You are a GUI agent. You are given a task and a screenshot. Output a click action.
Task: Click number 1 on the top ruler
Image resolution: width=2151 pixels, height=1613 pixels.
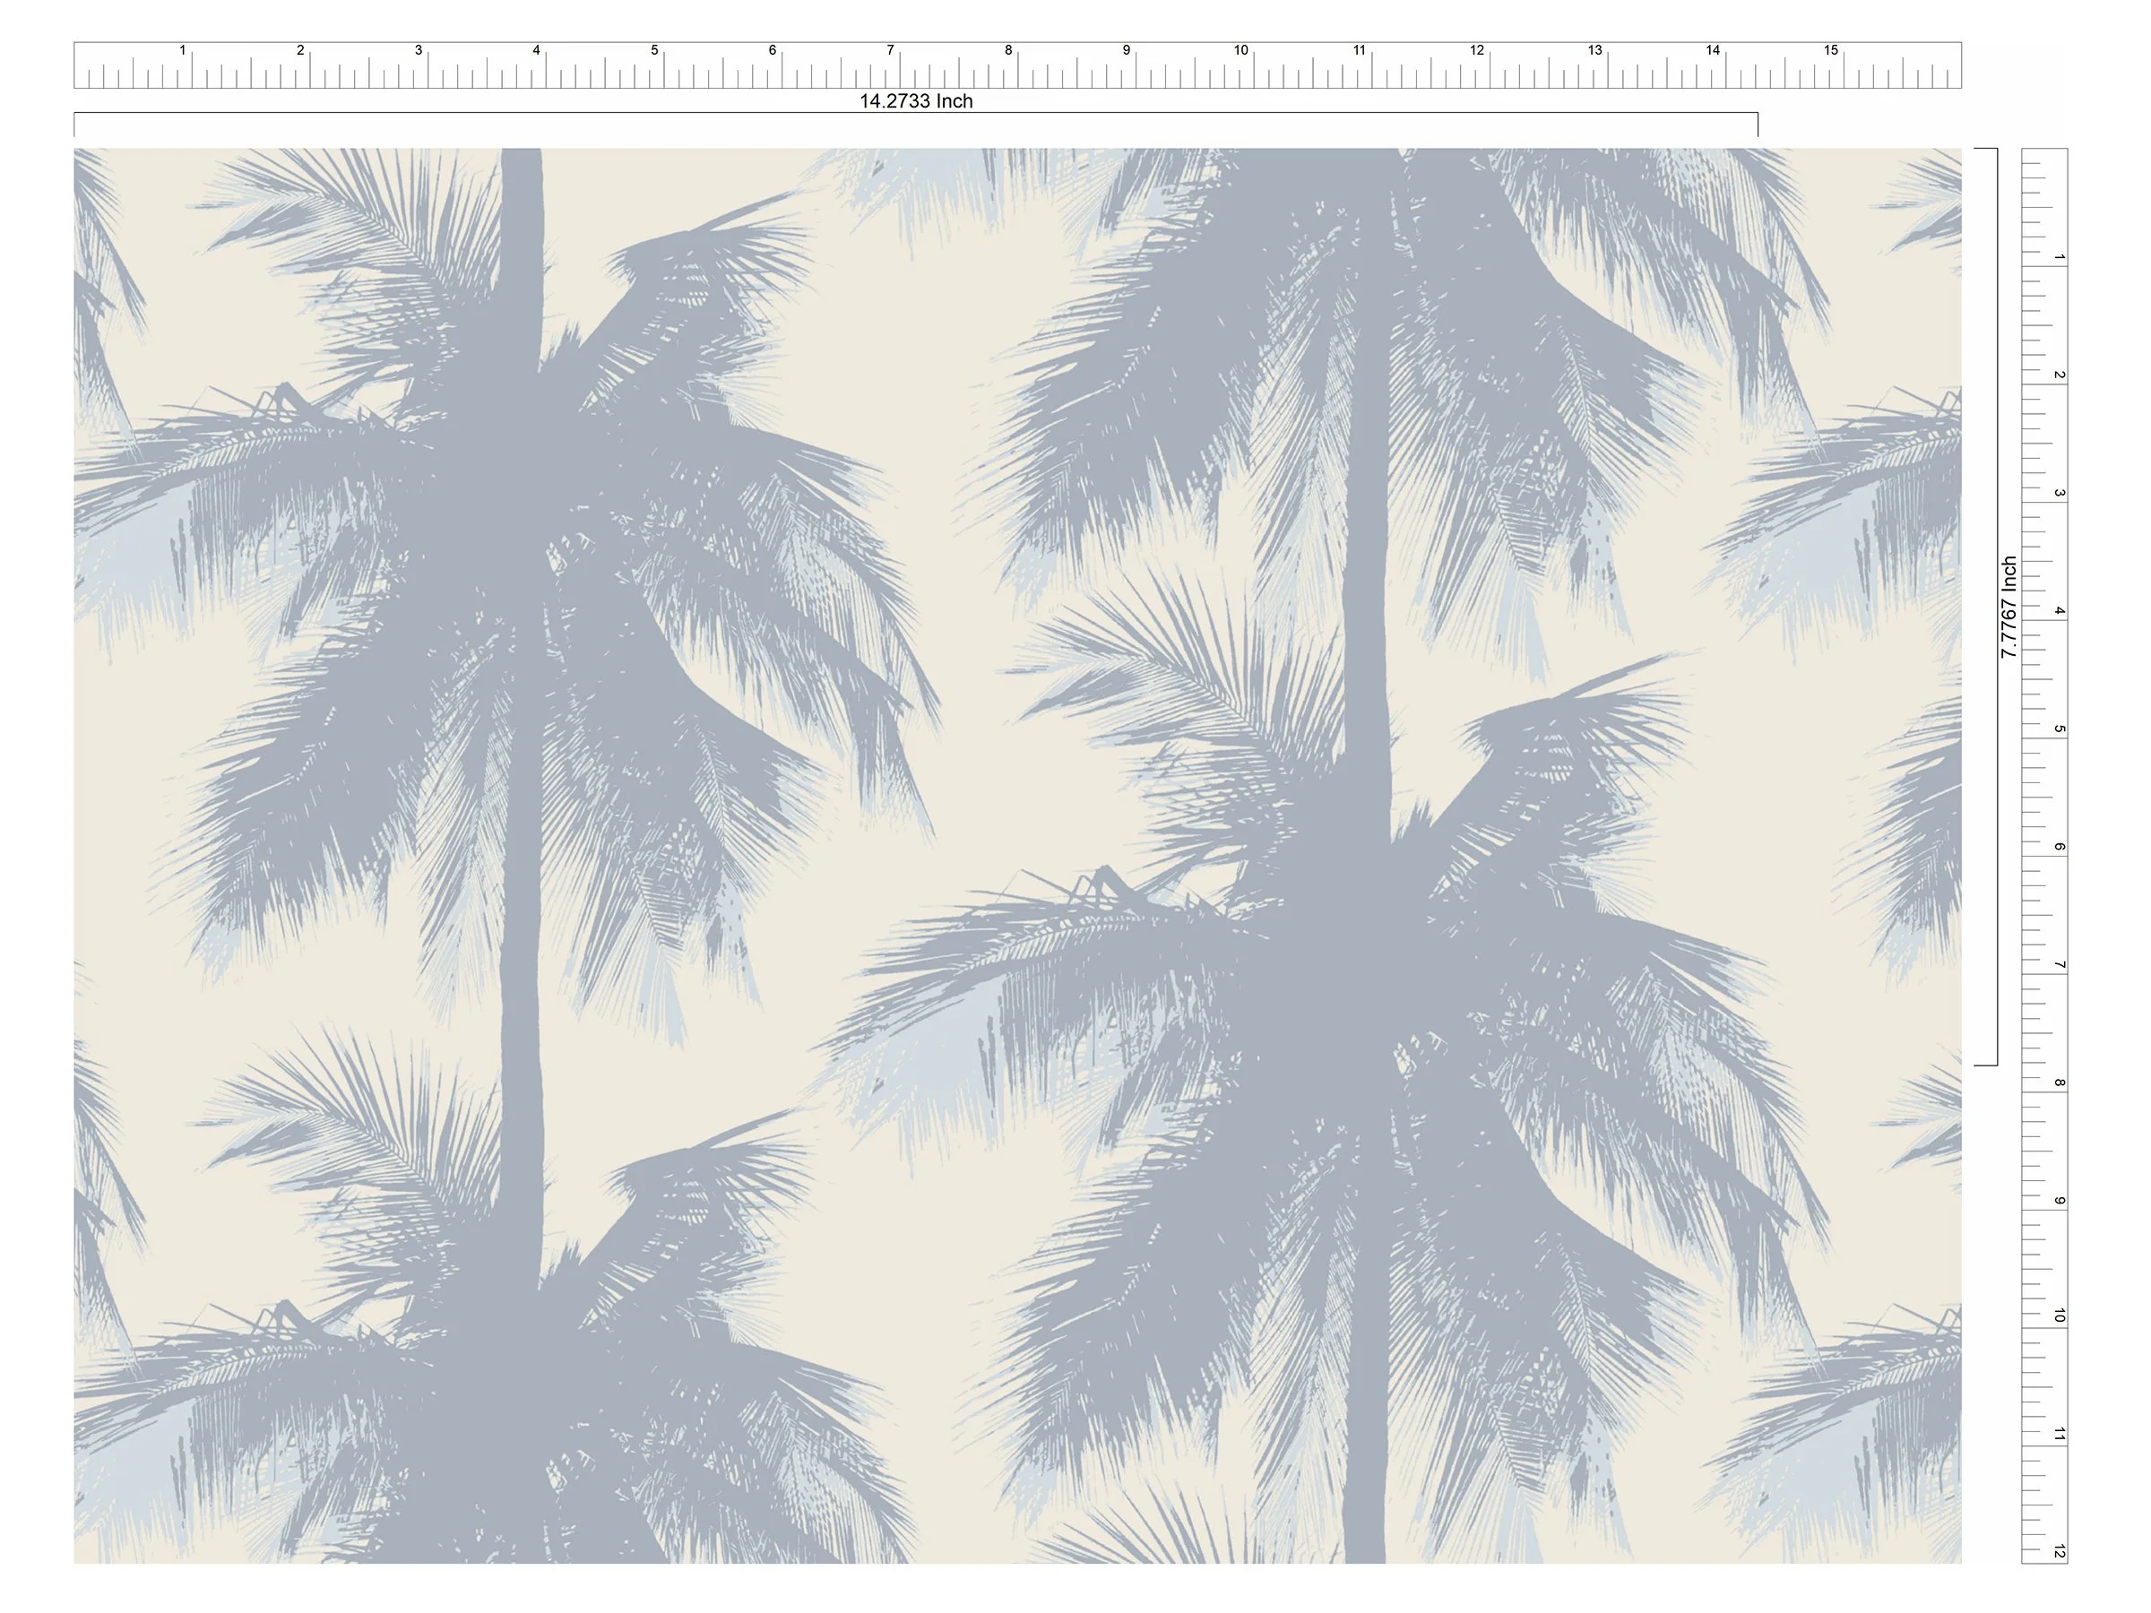click(183, 50)
